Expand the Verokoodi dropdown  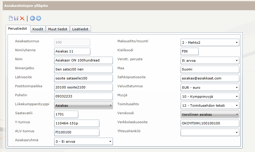click(210, 115)
